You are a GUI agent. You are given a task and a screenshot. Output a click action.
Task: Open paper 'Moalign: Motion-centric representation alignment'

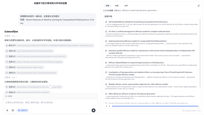pos(138,84)
